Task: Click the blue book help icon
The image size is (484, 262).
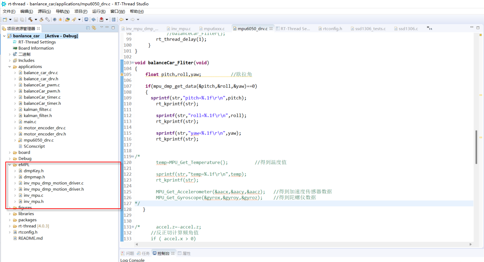Action: [94, 20]
